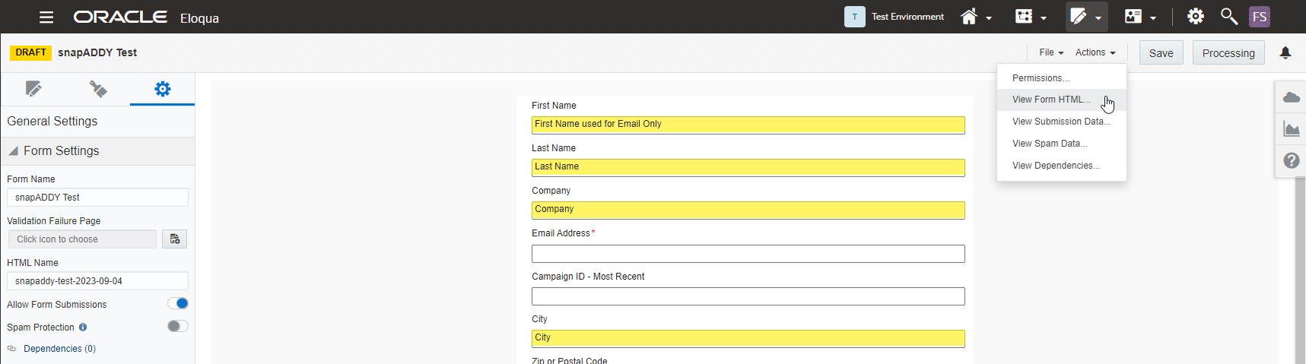Click the Home icon in top bar
Image resolution: width=1306 pixels, height=364 pixels.
point(969,17)
